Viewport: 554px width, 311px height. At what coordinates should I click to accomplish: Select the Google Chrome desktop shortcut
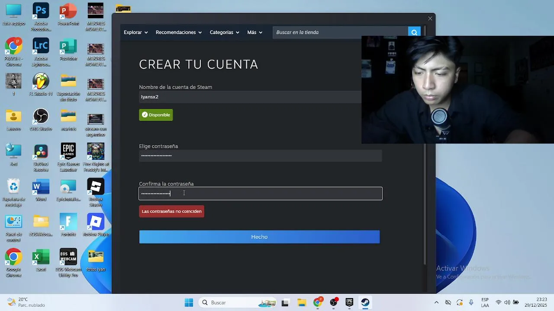coord(13,263)
